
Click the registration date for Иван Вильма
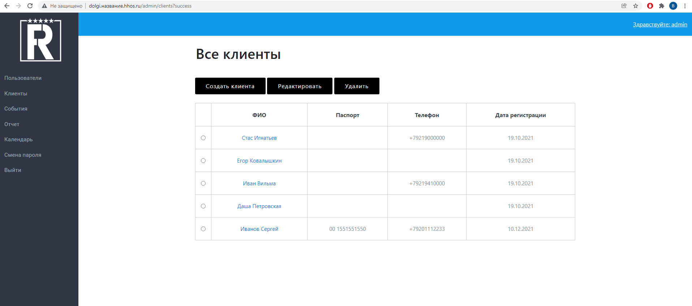click(x=520, y=184)
